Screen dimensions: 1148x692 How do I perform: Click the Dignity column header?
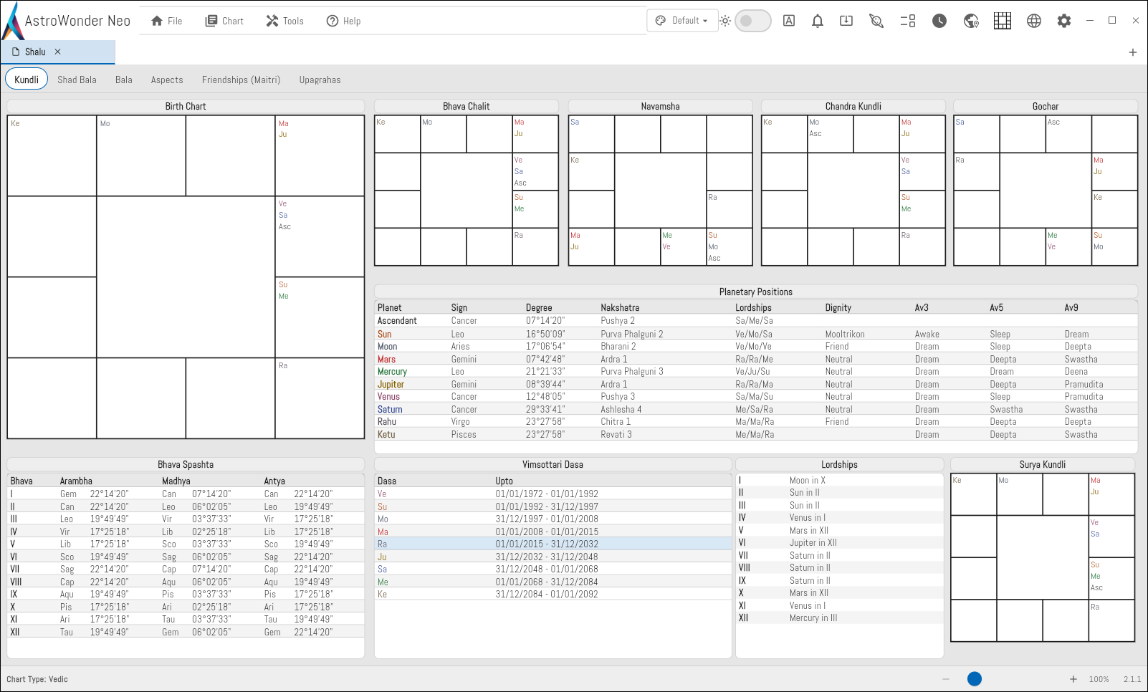[838, 307]
